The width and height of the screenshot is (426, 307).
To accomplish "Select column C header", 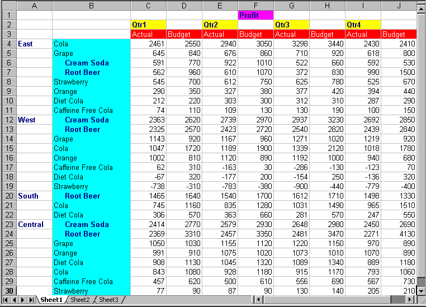I will (x=148, y=6).
